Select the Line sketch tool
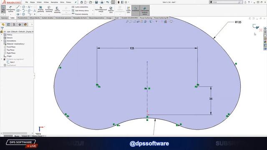The height and width of the screenshot is (150, 267). click(x=18, y=7)
